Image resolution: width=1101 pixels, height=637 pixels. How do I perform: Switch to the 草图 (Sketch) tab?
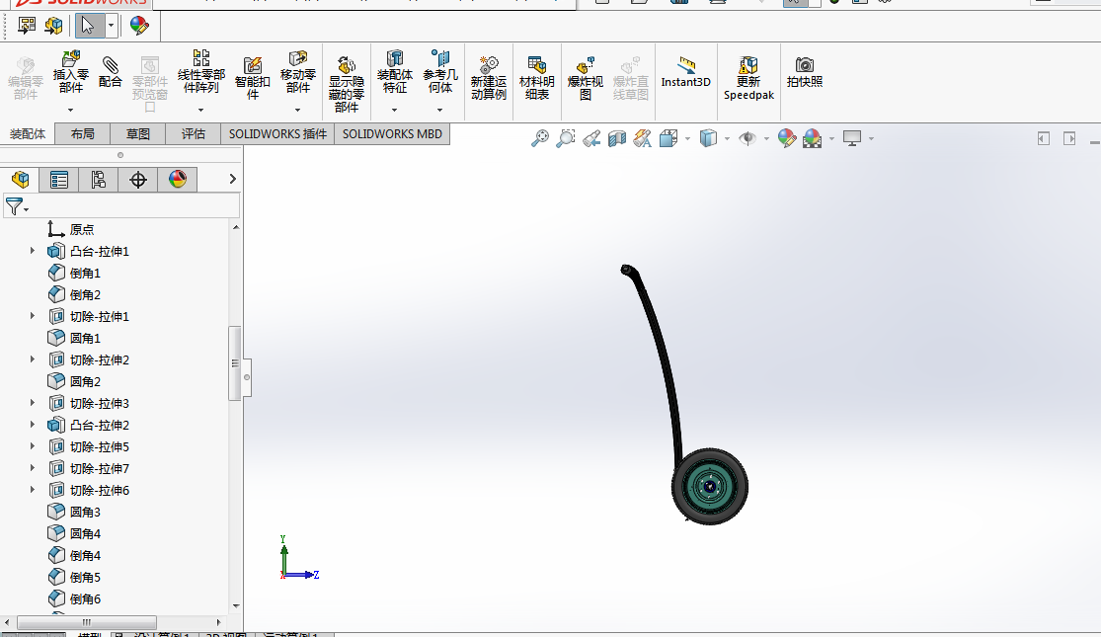[137, 133]
